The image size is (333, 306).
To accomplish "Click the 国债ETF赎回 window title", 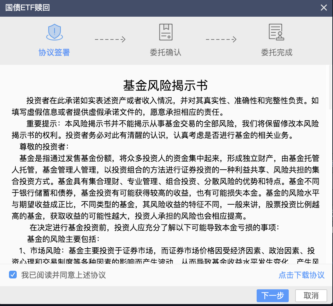I will click(28, 8).
